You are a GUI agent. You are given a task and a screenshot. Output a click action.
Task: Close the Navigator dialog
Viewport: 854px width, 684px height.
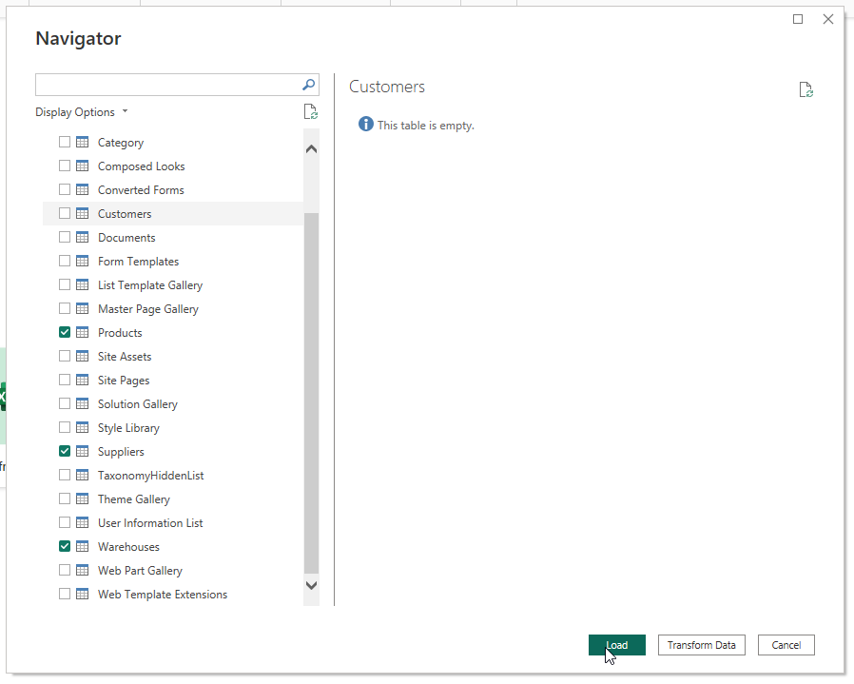[x=828, y=19]
